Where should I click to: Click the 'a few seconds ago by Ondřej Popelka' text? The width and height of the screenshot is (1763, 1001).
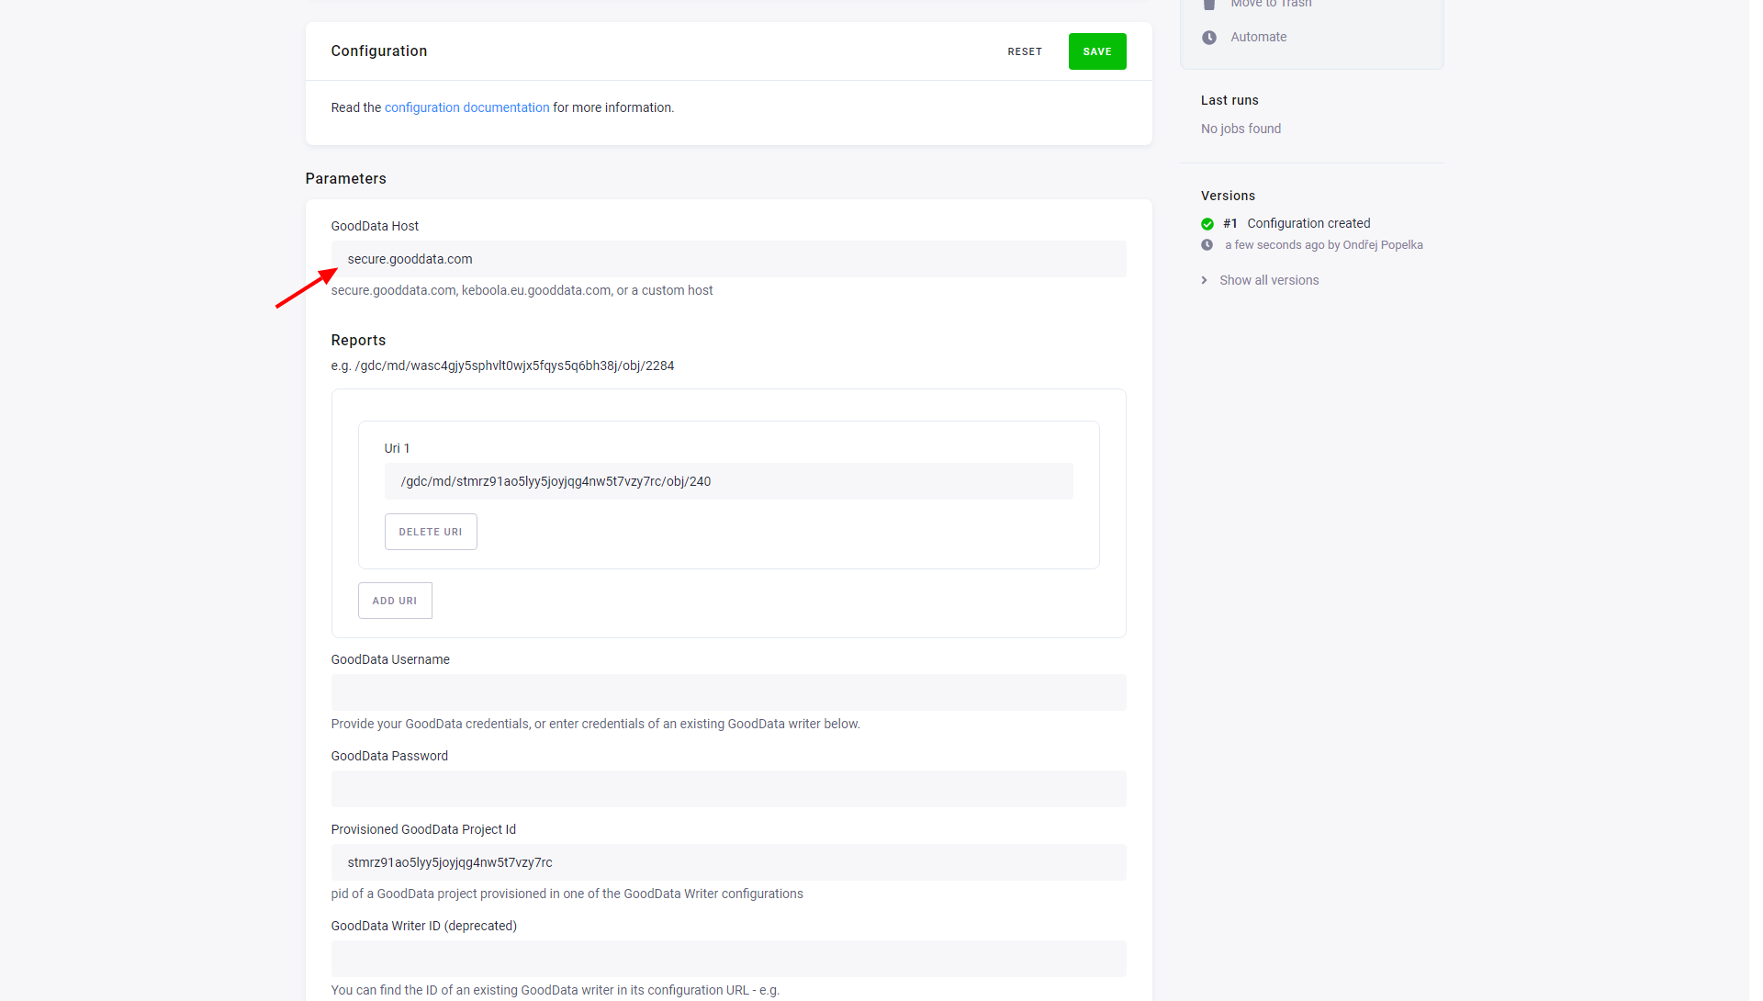coord(1323,245)
